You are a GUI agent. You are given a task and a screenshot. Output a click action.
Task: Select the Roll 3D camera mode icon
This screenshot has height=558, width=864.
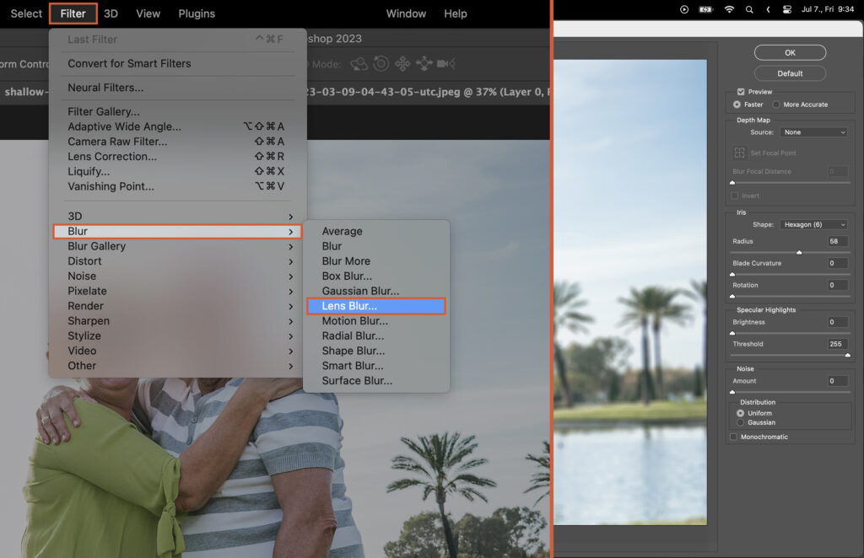pyautogui.click(x=381, y=63)
